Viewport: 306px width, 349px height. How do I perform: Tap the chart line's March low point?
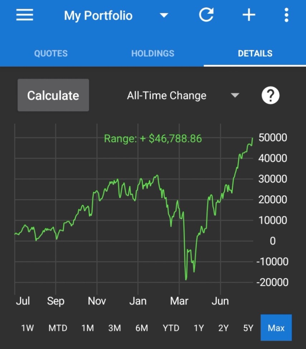point(186,279)
